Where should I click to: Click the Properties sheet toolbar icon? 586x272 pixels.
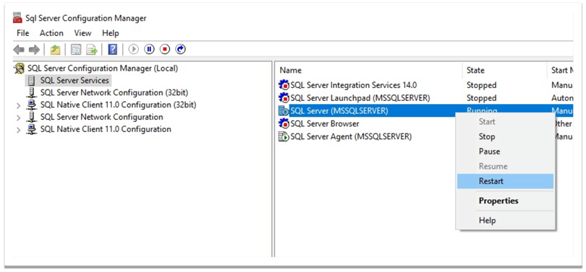click(76, 49)
